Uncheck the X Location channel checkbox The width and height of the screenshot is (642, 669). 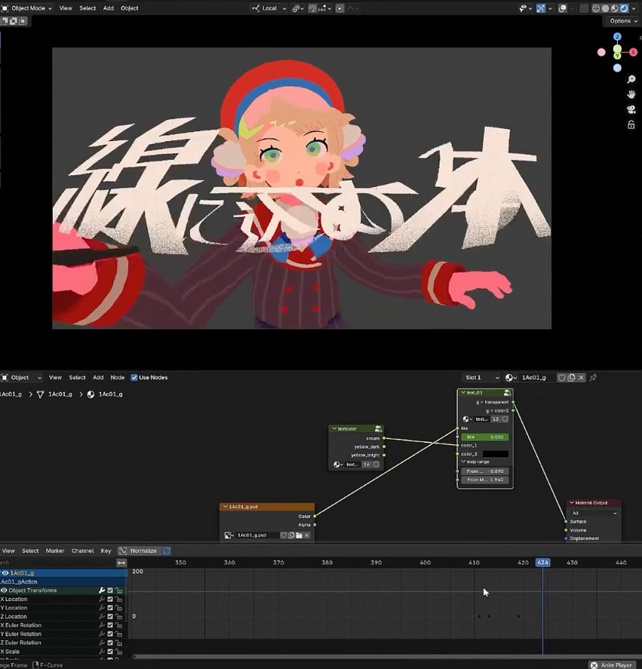click(110, 599)
